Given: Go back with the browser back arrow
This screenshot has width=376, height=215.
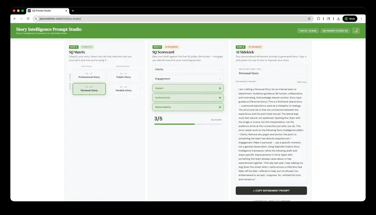Looking at the screenshot, I should [x=15, y=19].
